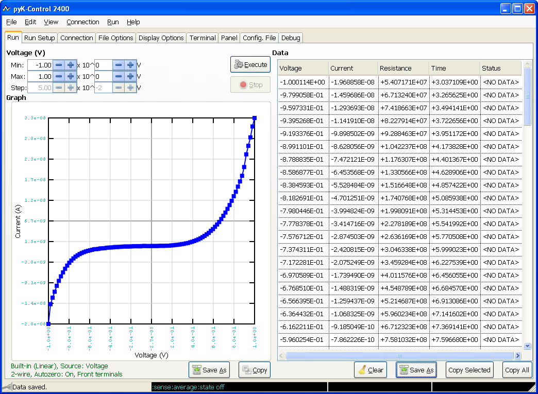Increase the Step voltage exponent
538x394 pixels.
130,88
